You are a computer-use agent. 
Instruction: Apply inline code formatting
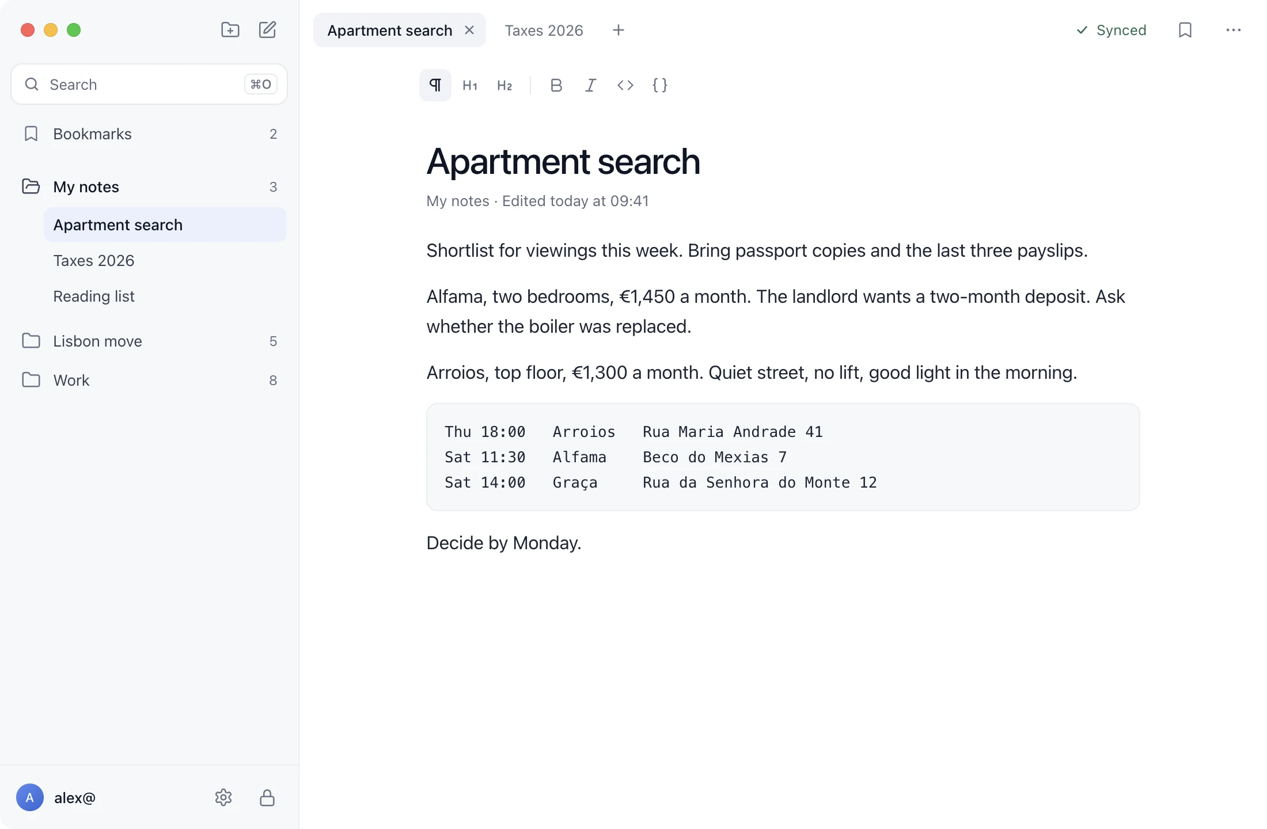click(x=625, y=85)
